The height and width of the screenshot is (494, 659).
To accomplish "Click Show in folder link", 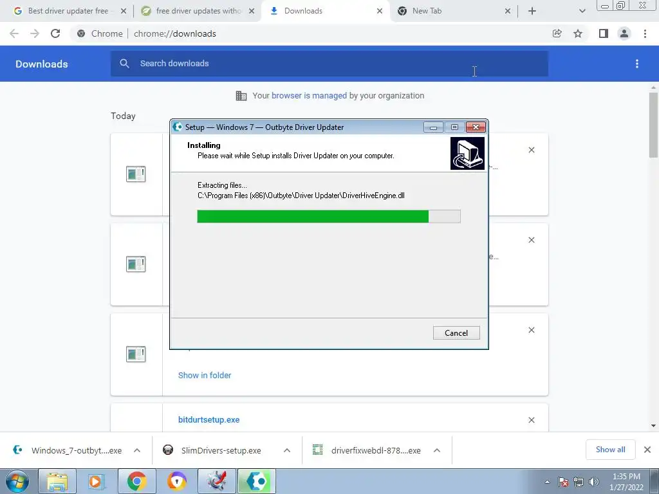I will coord(205,375).
